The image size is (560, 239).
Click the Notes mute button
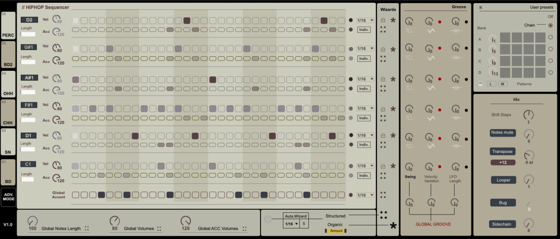coord(503,133)
